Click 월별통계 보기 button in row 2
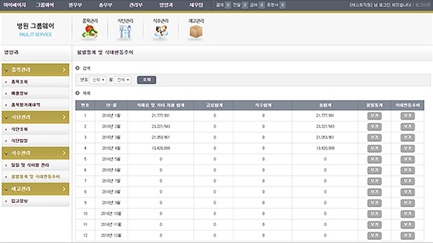The height and width of the screenshot is (243, 433). (x=375, y=127)
